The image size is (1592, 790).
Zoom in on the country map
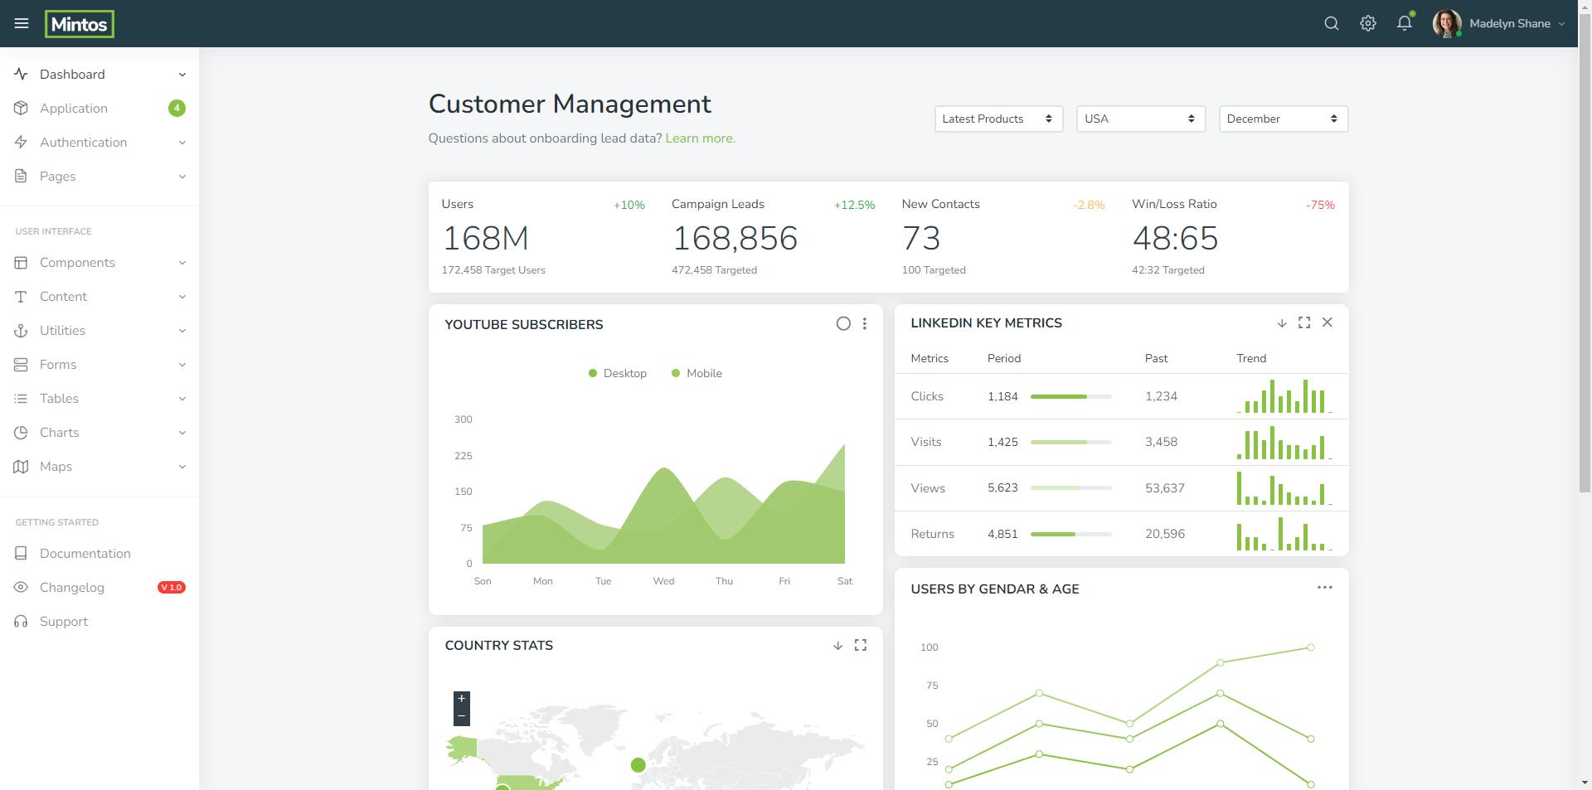462,699
